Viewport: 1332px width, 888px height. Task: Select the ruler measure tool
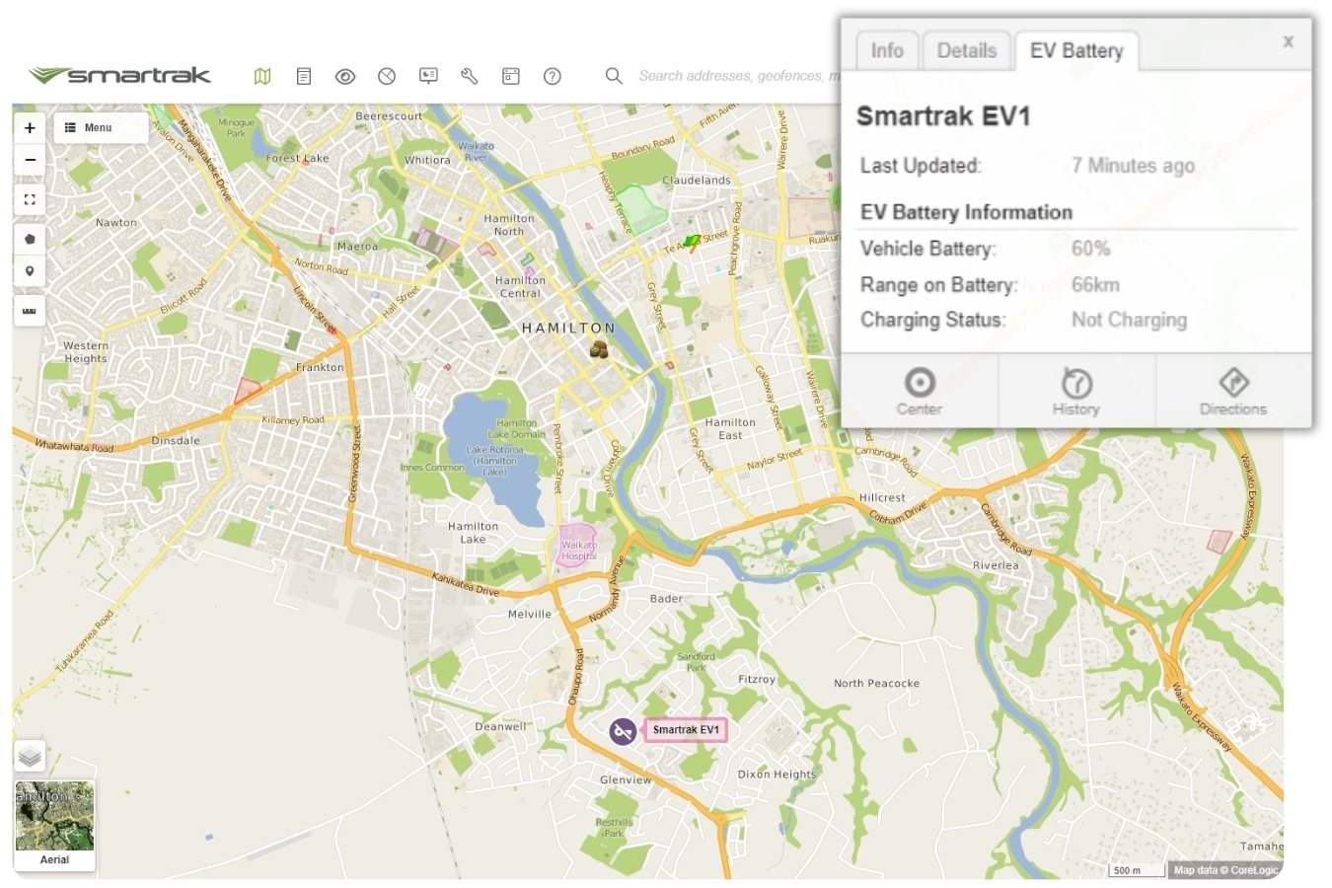pyautogui.click(x=30, y=311)
